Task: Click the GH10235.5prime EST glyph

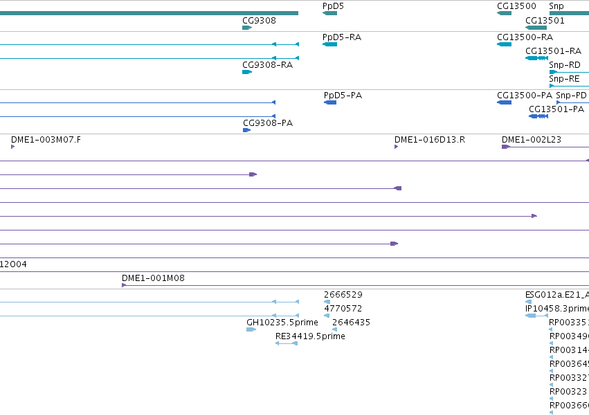Action: [x=251, y=329]
